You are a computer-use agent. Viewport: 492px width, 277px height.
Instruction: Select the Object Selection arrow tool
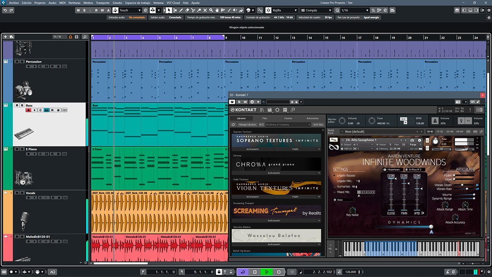tap(169, 10)
